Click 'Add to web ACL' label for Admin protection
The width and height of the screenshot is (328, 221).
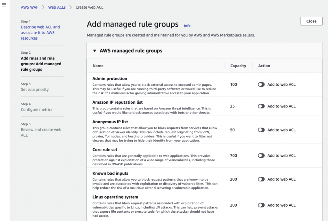pos(281,84)
